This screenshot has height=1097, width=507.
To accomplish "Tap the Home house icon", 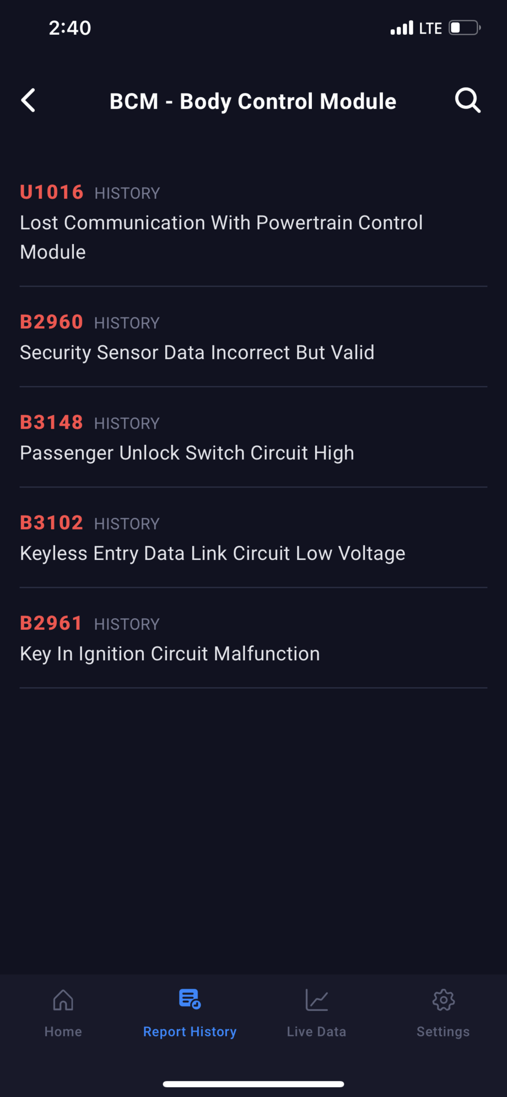I will tap(63, 1000).
